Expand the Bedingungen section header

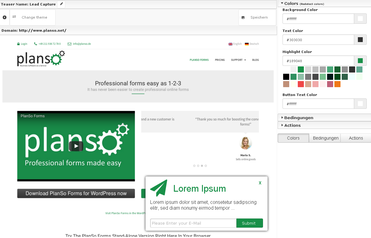[x=324, y=118]
